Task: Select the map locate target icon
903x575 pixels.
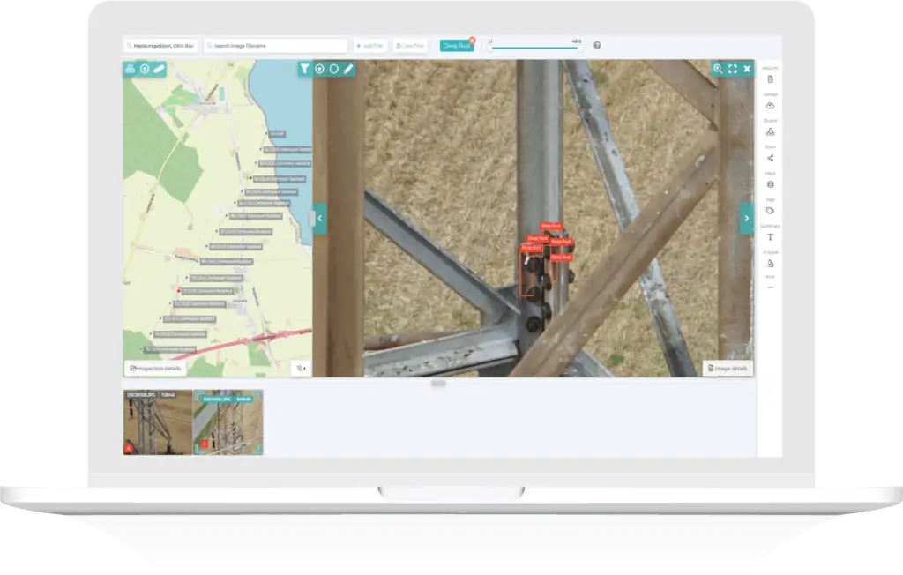Action: 145,69
